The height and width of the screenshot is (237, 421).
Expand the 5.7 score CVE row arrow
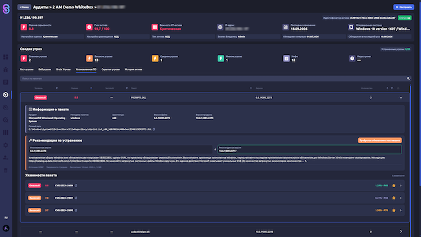[400, 210]
